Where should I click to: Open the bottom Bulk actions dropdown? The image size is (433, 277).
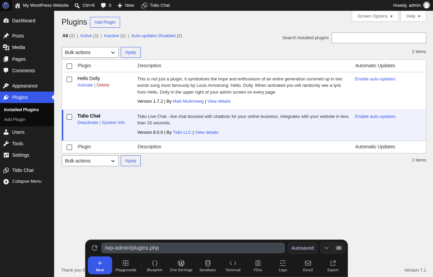pyautogui.click(x=90, y=161)
